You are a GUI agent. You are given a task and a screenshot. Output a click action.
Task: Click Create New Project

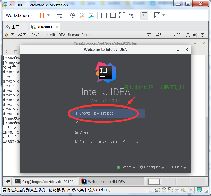pos(107,113)
